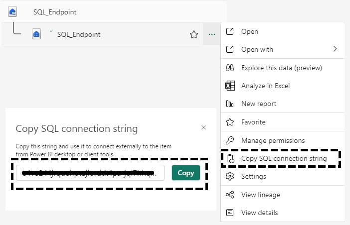Choose View details from the context menu
This screenshot has width=350, height=225.
(x=259, y=213)
